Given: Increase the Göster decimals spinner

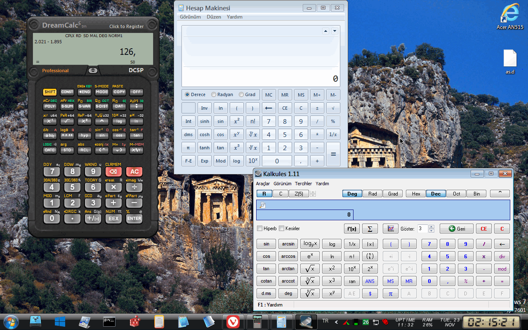Looking at the screenshot, I should (x=431, y=226).
